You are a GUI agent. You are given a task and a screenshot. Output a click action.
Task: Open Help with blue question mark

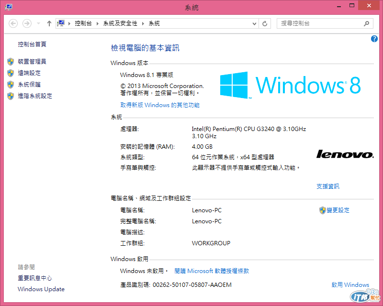click(x=374, y=39)
